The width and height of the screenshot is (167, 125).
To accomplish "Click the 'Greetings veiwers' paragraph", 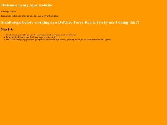I will point(9,12).
